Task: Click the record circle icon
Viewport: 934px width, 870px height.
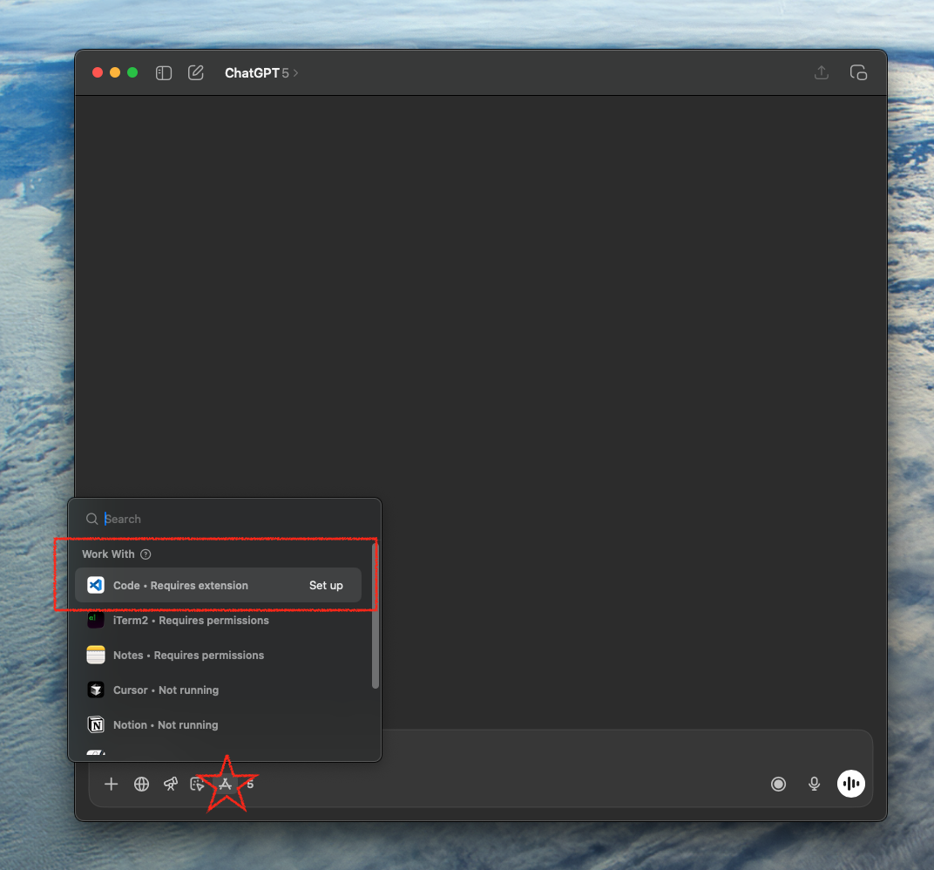Action: point(778,785)
